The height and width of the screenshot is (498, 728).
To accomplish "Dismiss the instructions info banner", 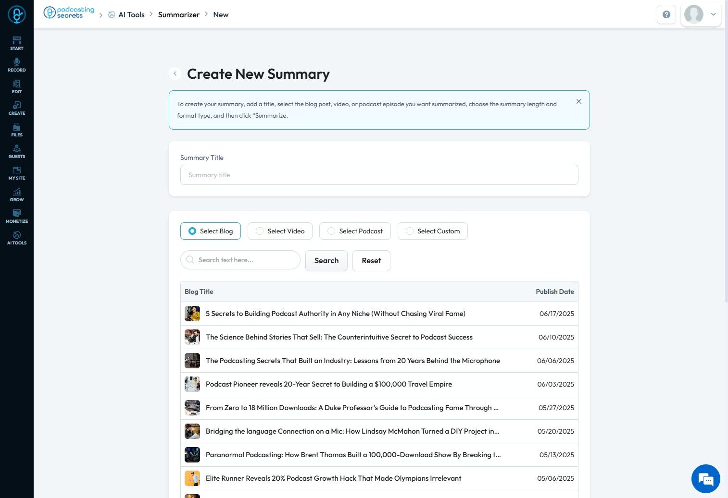I will (579, 101).
